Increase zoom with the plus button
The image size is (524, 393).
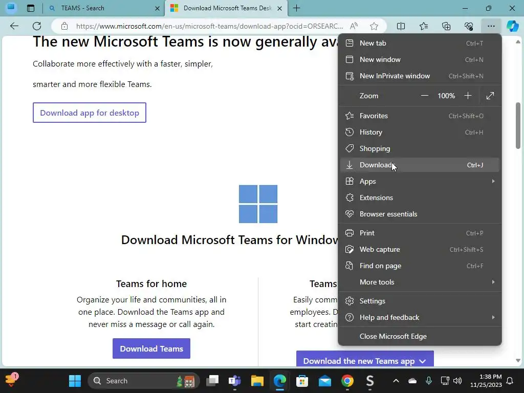pos(468,96)
